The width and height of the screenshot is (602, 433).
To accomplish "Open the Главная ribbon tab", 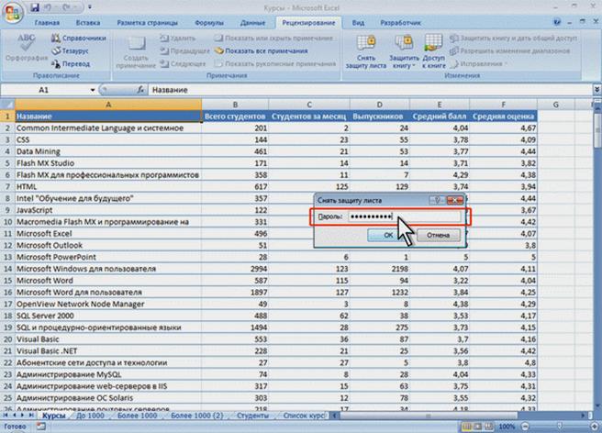I will tap(47, 23).
